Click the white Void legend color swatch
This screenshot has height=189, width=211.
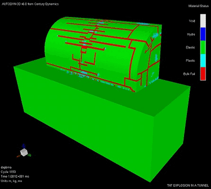(203, 21)
